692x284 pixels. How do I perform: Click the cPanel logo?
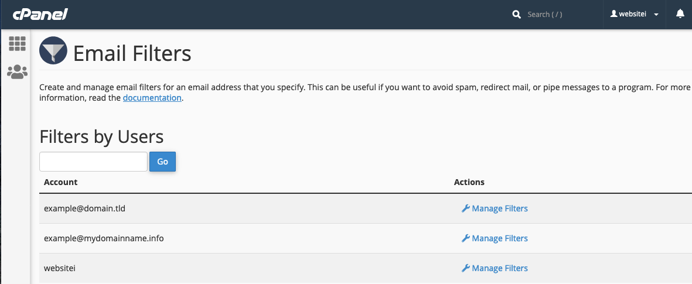[x=40, y=14]
